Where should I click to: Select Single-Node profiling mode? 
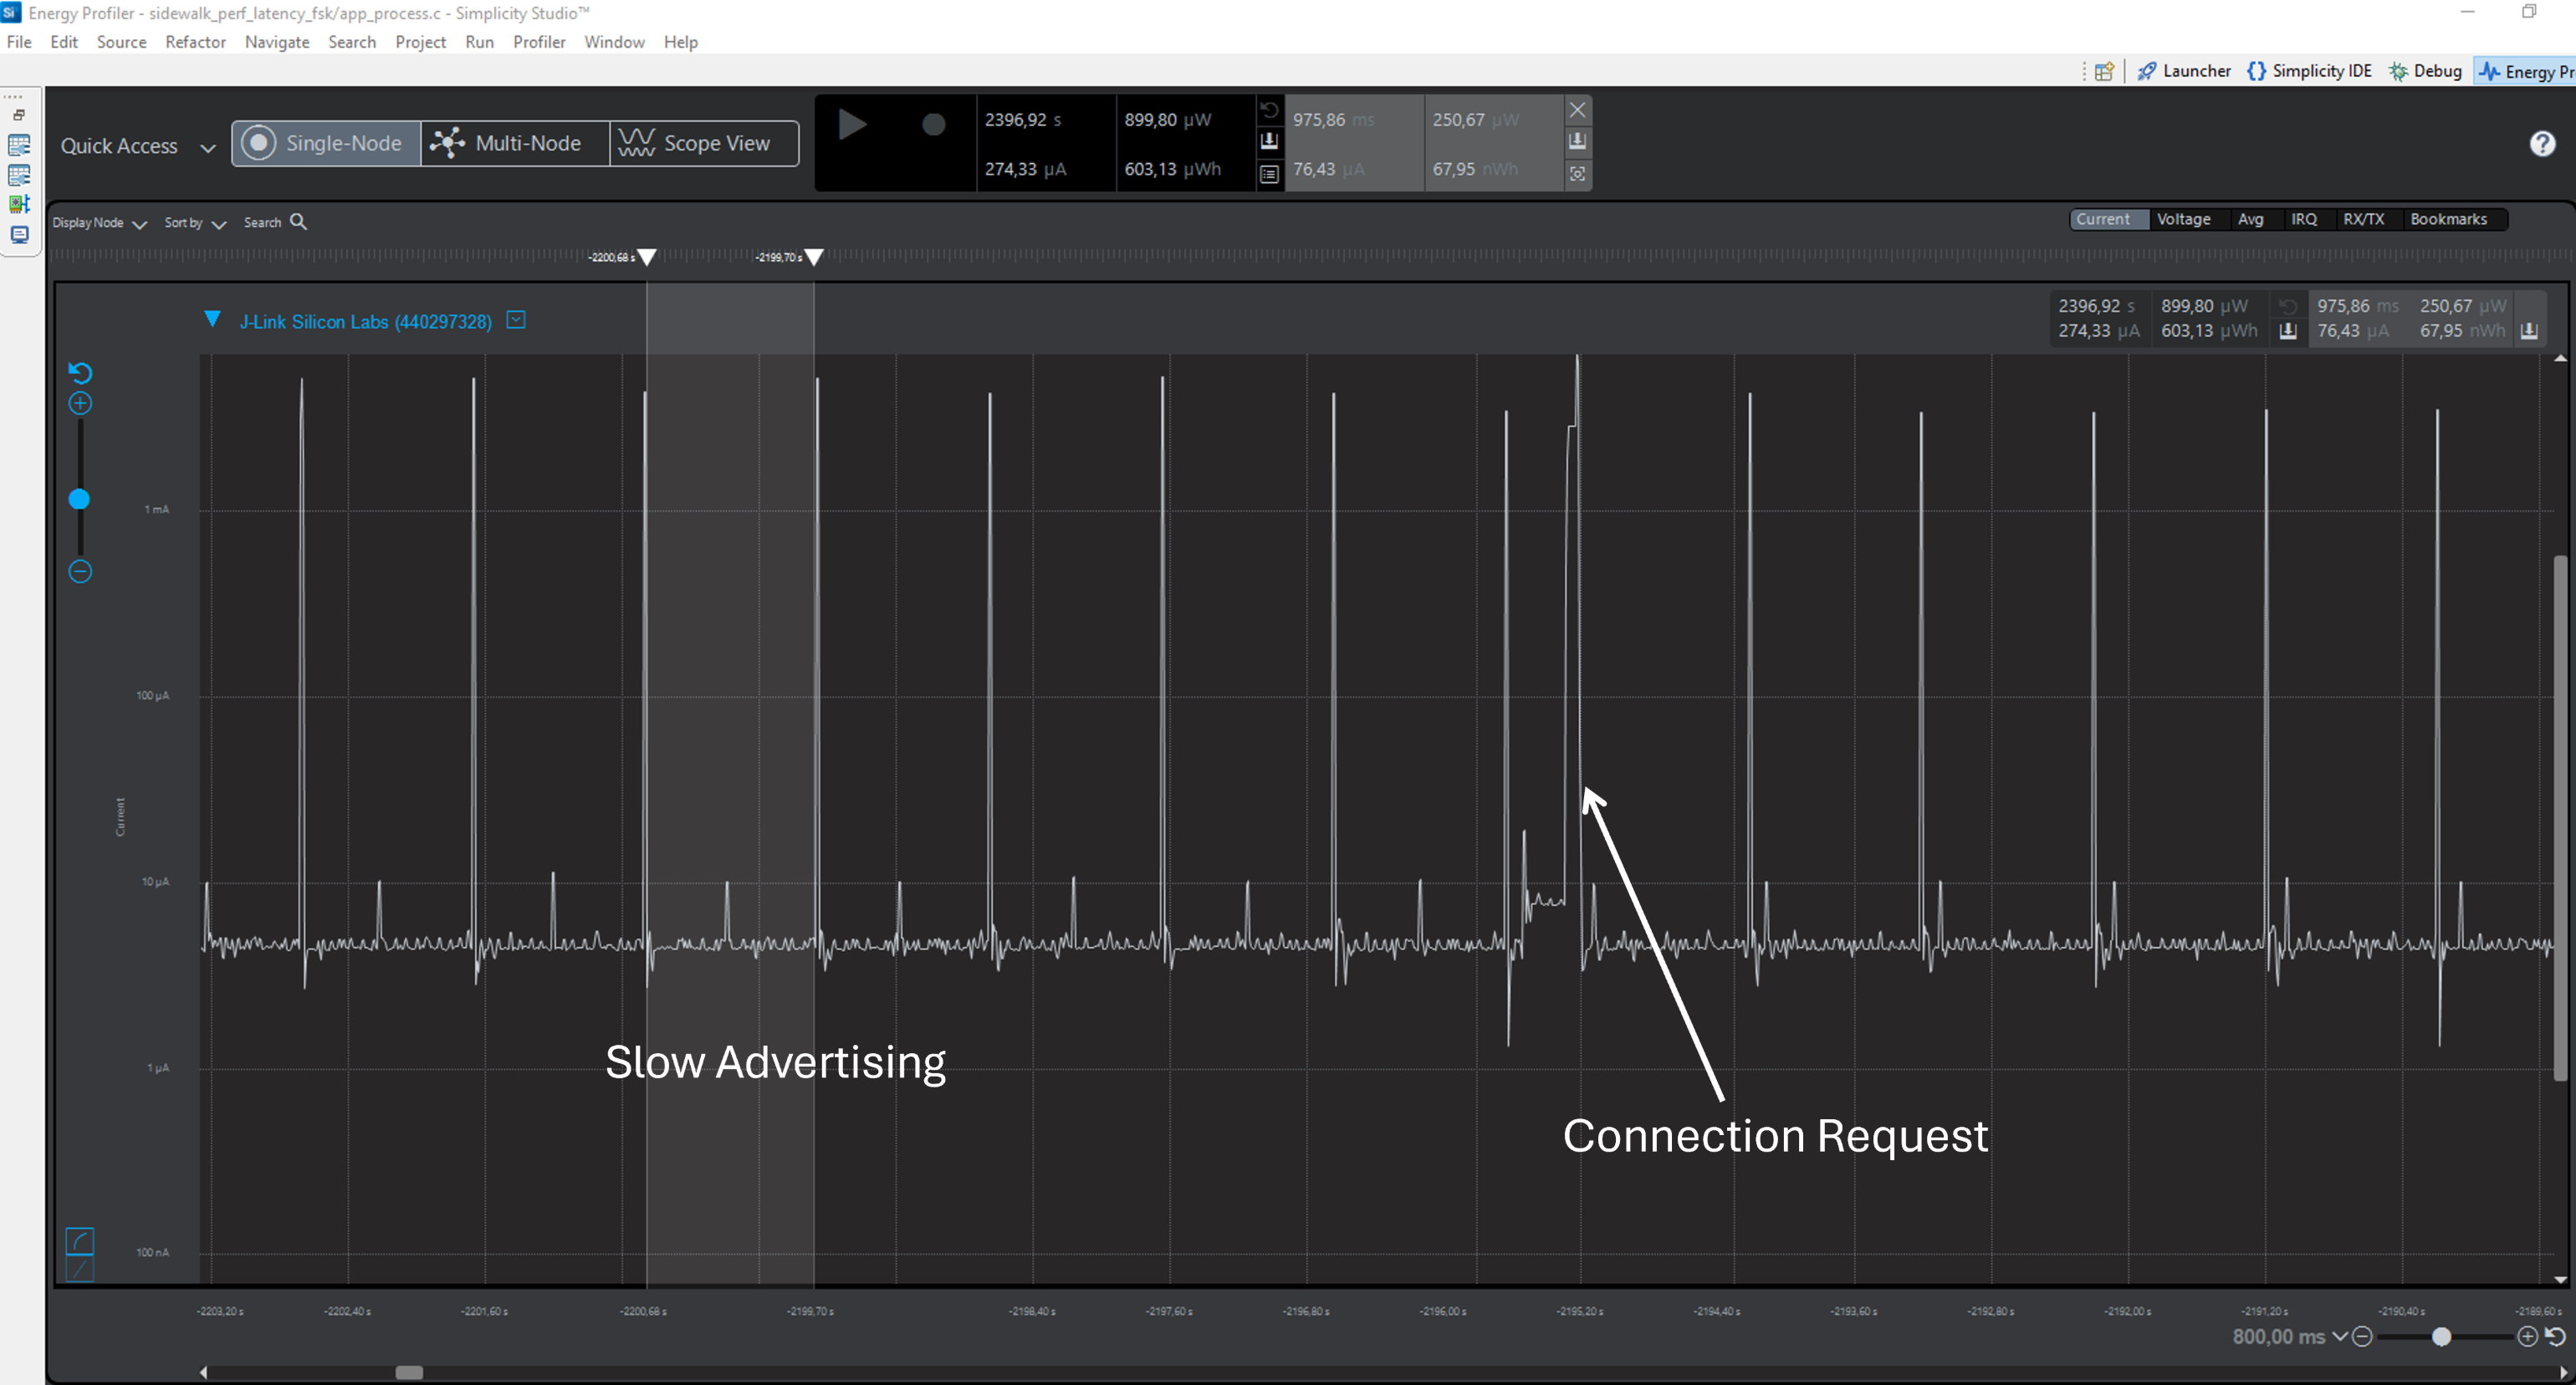click(x=324, y=143)
